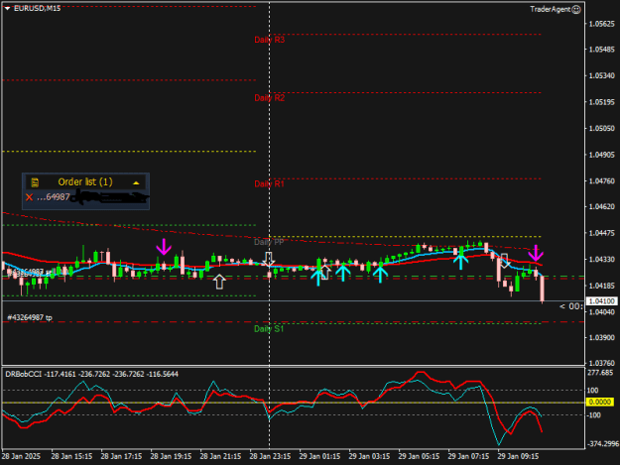The height and width of the screenshot is (465, 620).
Task: Click the white outlined down arrow near 29 Jan 09:15
Action: point(504,261)
